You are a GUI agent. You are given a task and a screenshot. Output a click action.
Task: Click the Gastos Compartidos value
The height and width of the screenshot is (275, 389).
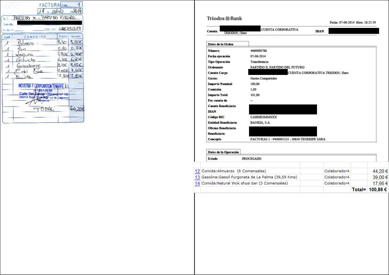coord(264,78)
